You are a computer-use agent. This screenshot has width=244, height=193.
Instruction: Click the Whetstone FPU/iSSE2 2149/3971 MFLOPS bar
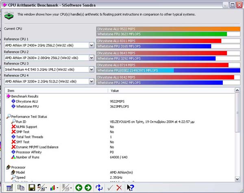[x=168, y=70]
